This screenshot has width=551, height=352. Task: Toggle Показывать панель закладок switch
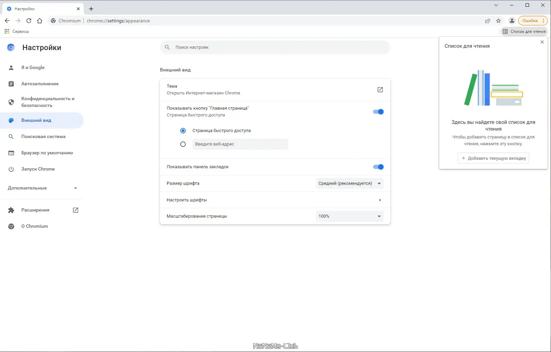tap(378, 167)
